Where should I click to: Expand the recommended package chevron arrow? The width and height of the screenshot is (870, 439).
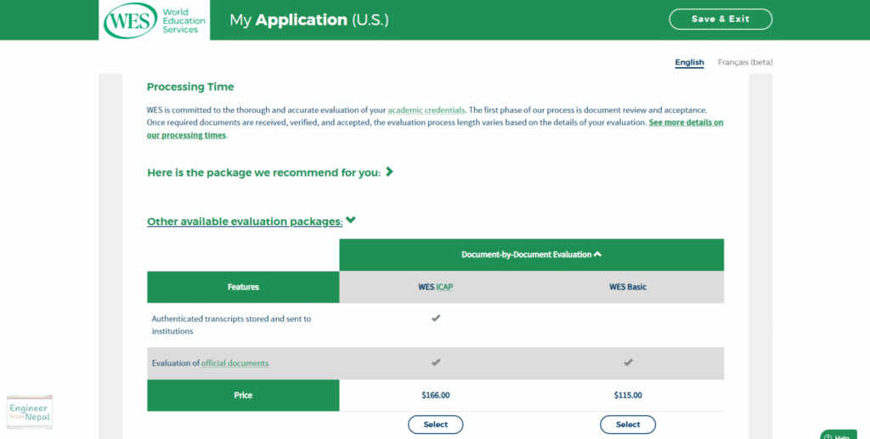[389, 172]
